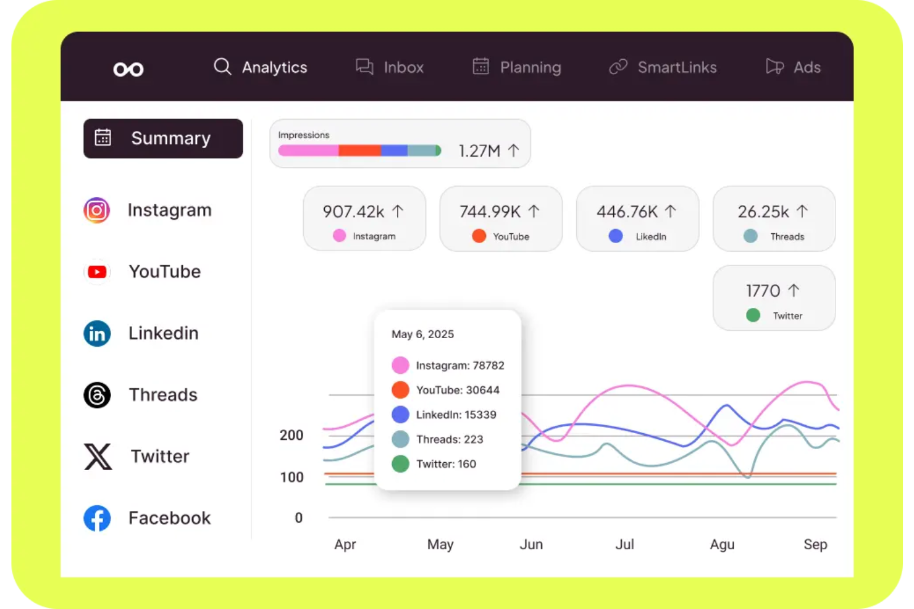Open the Instagram sidebar label
This screenshot has height=609, width=914.
coord(170,210)
